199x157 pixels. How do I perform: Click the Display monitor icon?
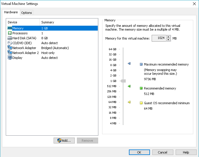10,58
